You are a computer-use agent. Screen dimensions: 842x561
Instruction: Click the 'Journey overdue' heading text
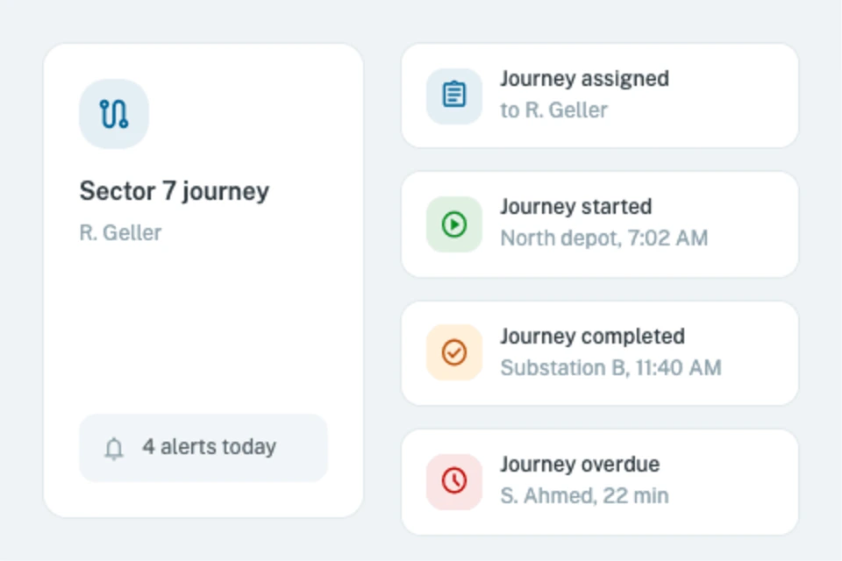[x=580, y=465]
